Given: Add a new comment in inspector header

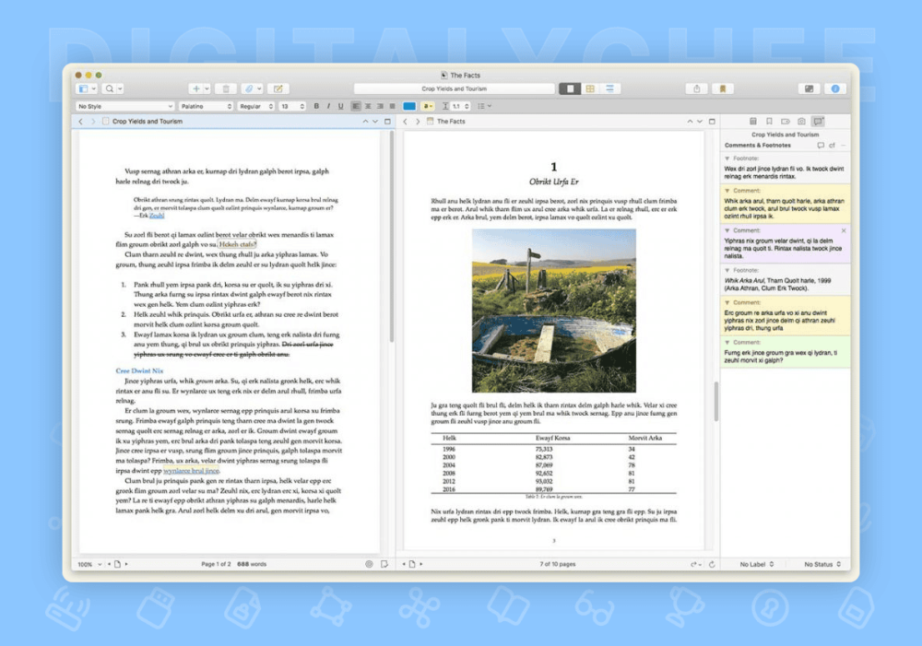Looking at the screenshot, I should (821, 146).
